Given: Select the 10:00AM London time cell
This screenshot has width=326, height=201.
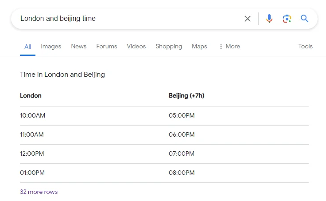Looking at the screenshot, I should (x=33, y=116).
